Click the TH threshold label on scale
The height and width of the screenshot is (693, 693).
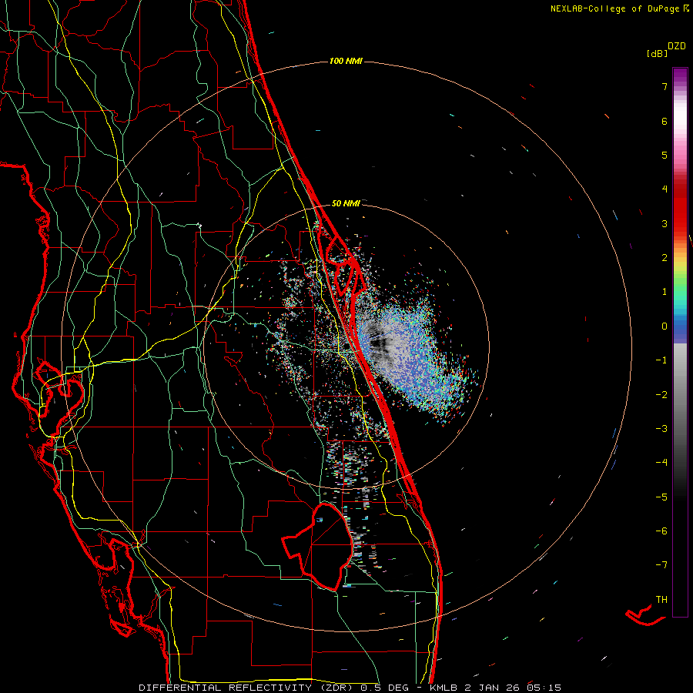pos(661,600)
